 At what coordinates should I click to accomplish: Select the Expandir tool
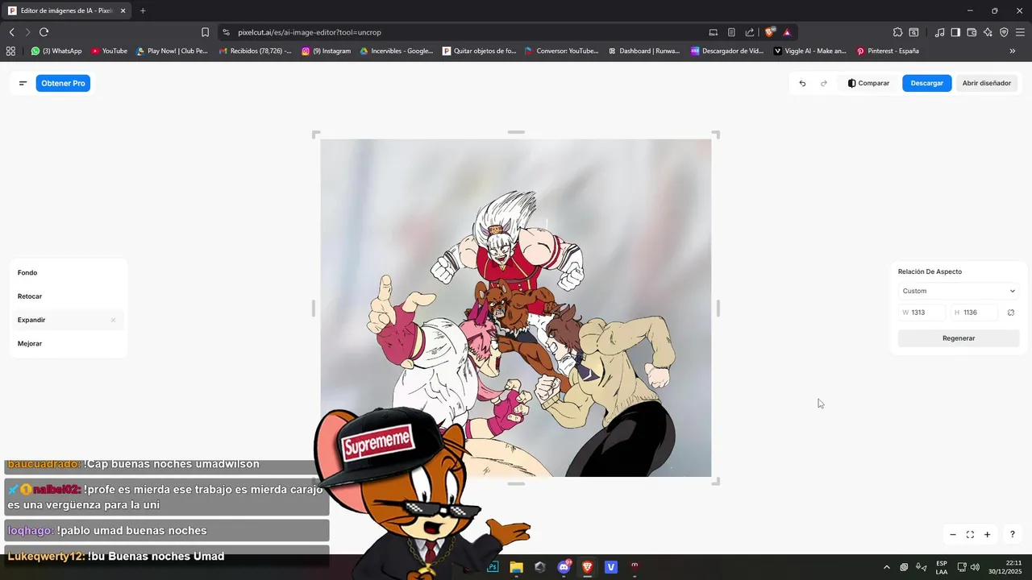pos(68,320)
